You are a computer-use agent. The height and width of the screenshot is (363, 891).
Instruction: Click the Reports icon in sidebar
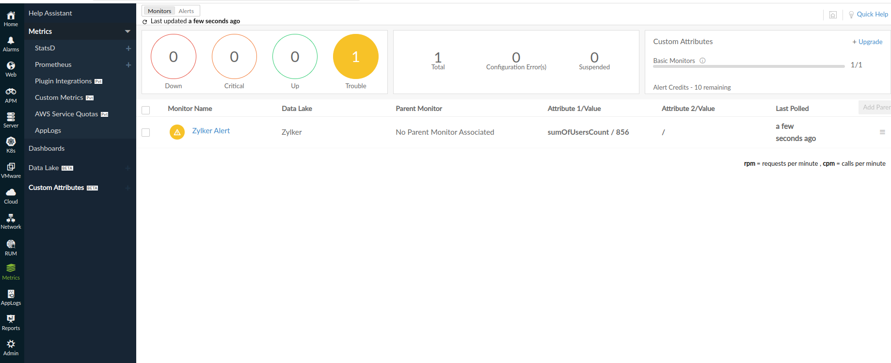click(11, 319)
